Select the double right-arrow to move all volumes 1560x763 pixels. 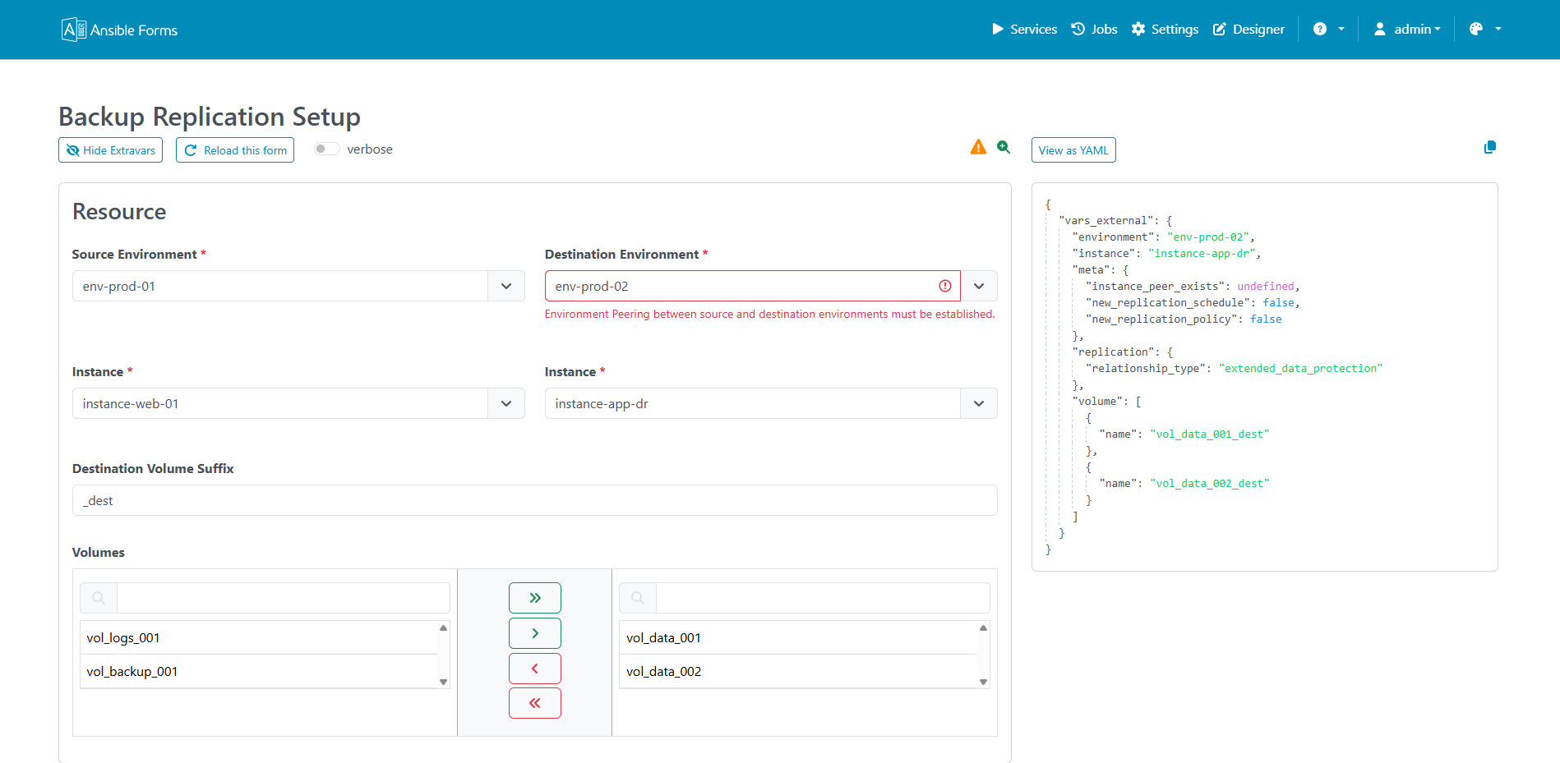[x=534, y=597]
